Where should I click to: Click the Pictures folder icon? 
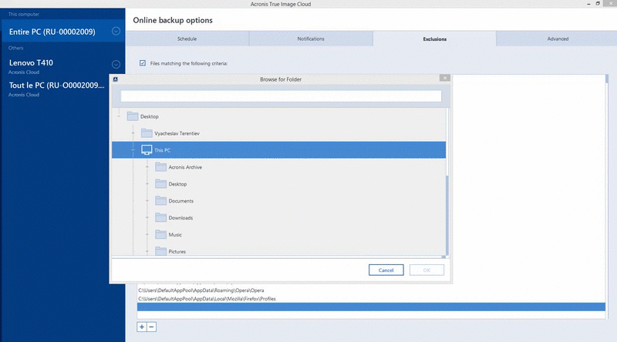click(160, 251)
